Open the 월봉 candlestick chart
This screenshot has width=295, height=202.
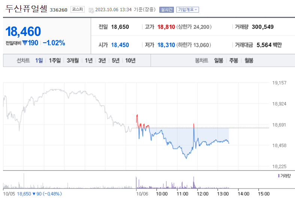(249, 61)
